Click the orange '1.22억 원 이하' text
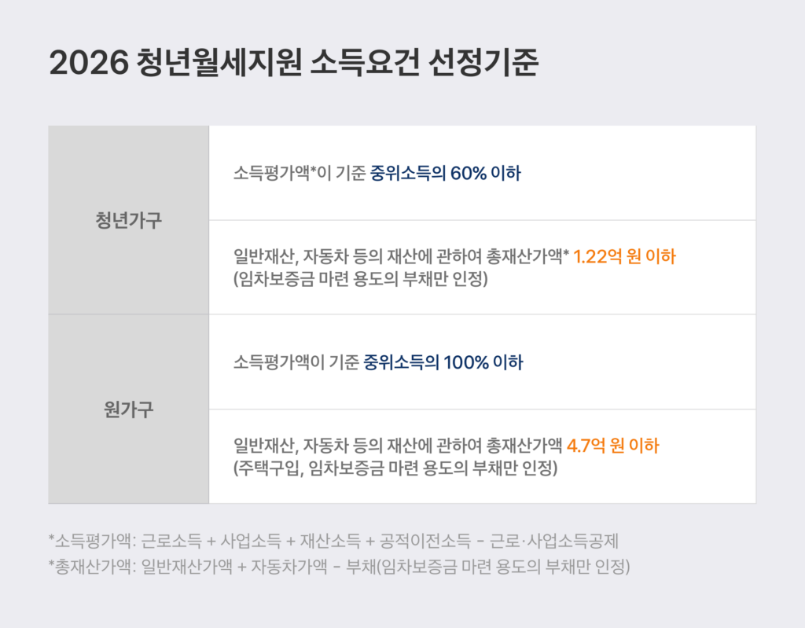The width and height of the screenshot is (805, 628). coord(624,256)
